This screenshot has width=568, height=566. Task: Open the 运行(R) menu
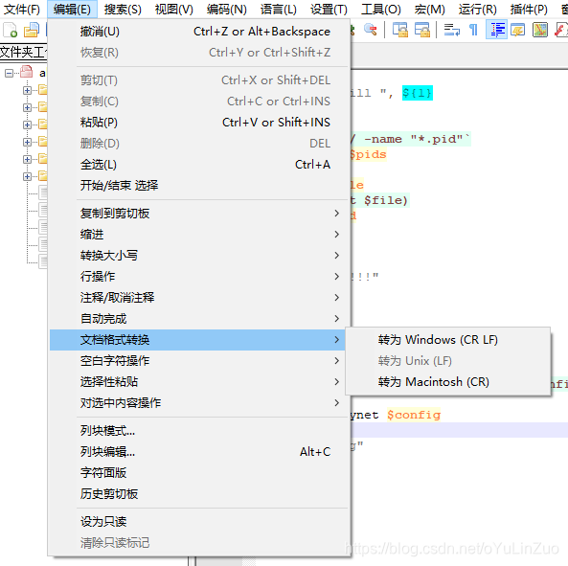click(477, 9)
